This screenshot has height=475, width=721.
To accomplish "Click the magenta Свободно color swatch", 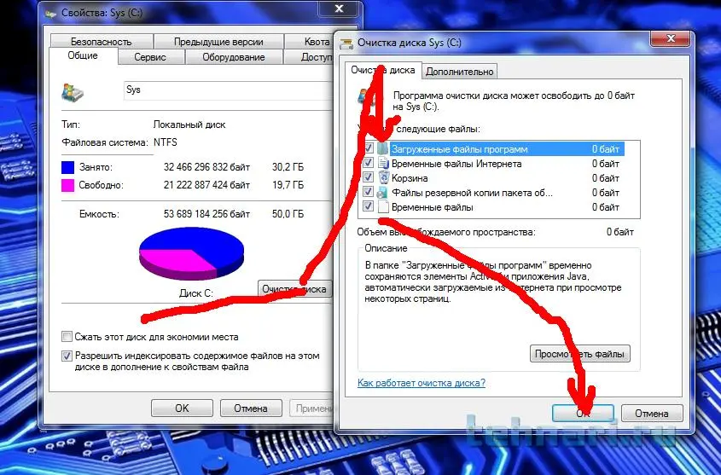I will coord(67,185).
